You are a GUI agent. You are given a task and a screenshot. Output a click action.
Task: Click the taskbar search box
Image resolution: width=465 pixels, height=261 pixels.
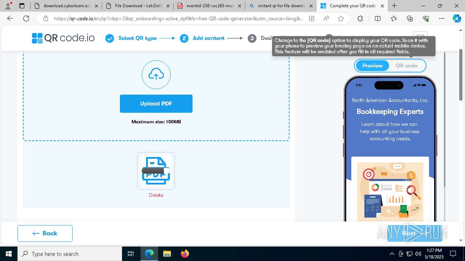coord(70,254)
